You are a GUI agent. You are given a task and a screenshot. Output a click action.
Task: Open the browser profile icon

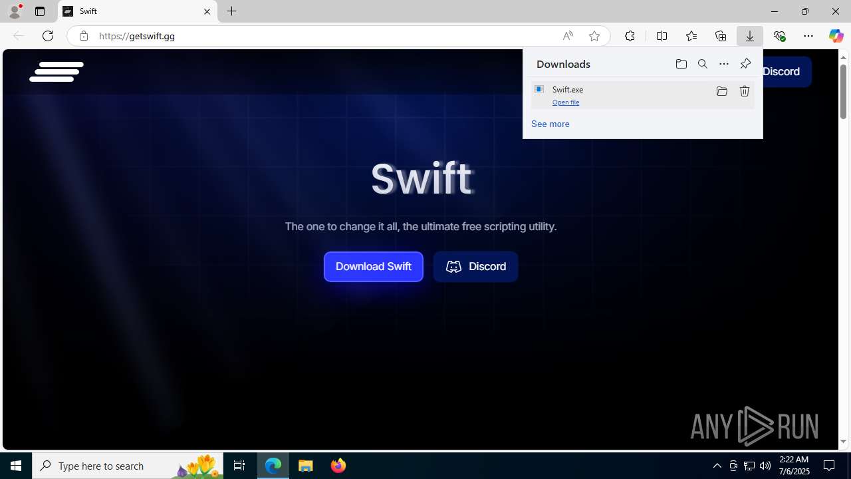[15, 11]
